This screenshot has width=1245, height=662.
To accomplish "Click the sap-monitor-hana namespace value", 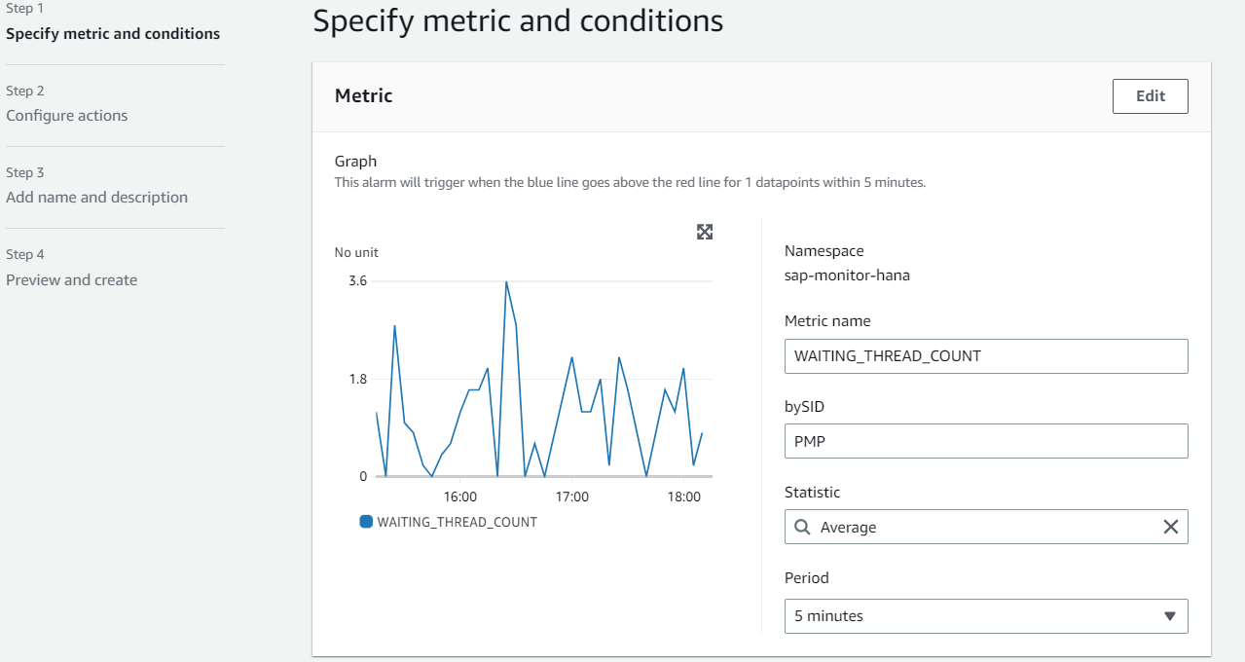I will [847, 276].
